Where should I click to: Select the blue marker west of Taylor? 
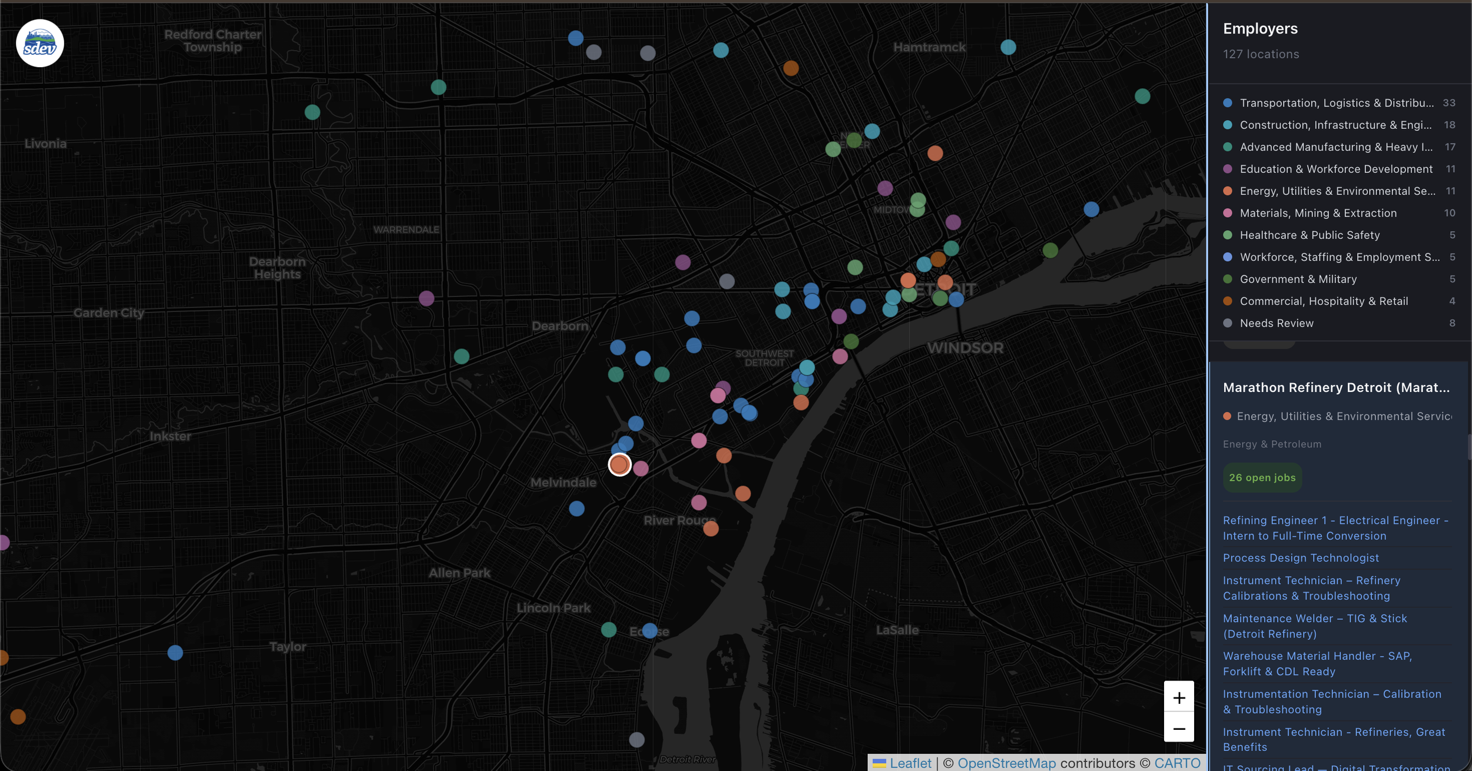coord(175,653)
